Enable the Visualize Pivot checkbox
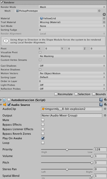Viewport: 107px width, 179px height. click(40, 52)
